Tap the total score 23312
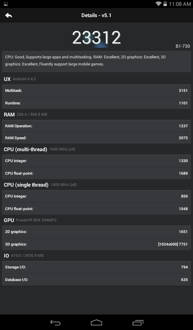This screenshot has width=193, height=330. pos(96,38)
